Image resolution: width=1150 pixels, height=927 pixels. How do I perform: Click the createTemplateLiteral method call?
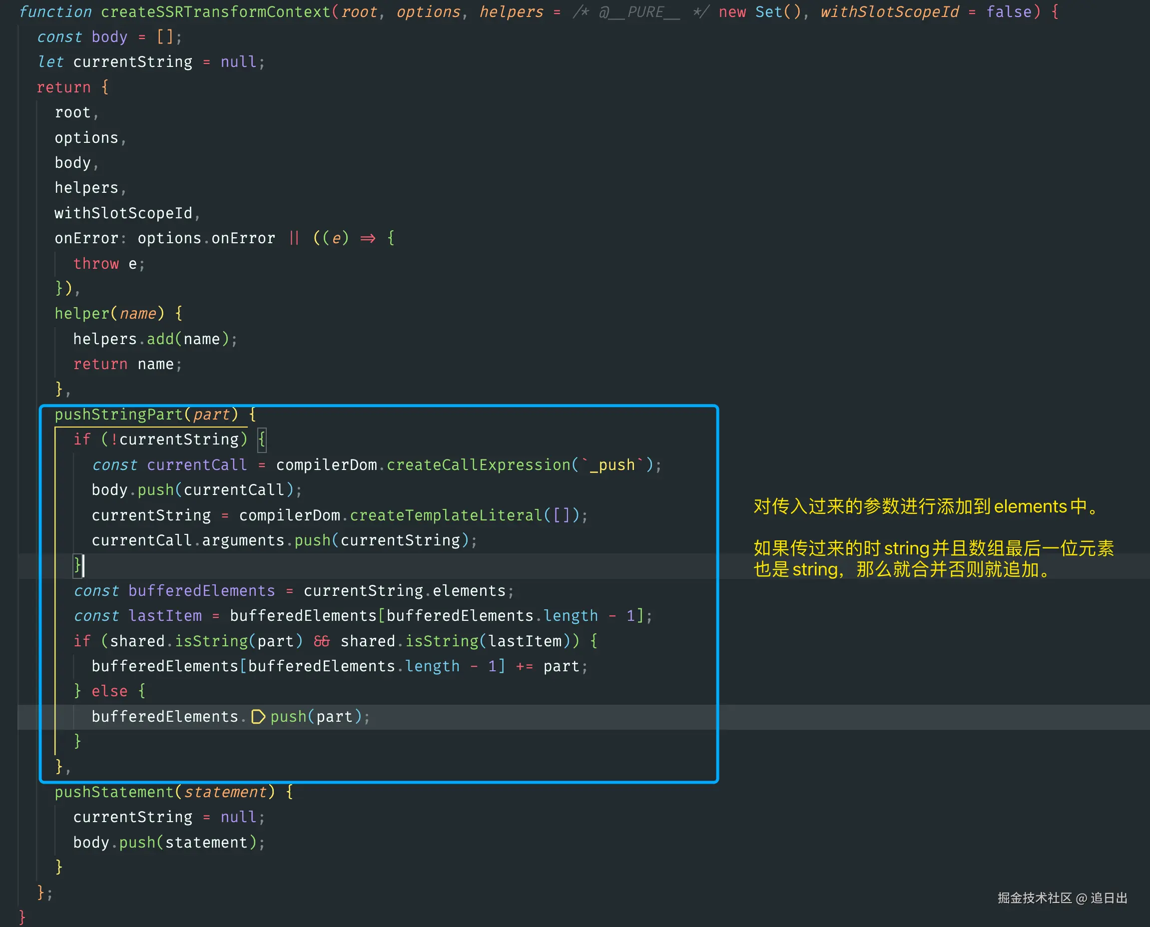[x=446, y=515]
